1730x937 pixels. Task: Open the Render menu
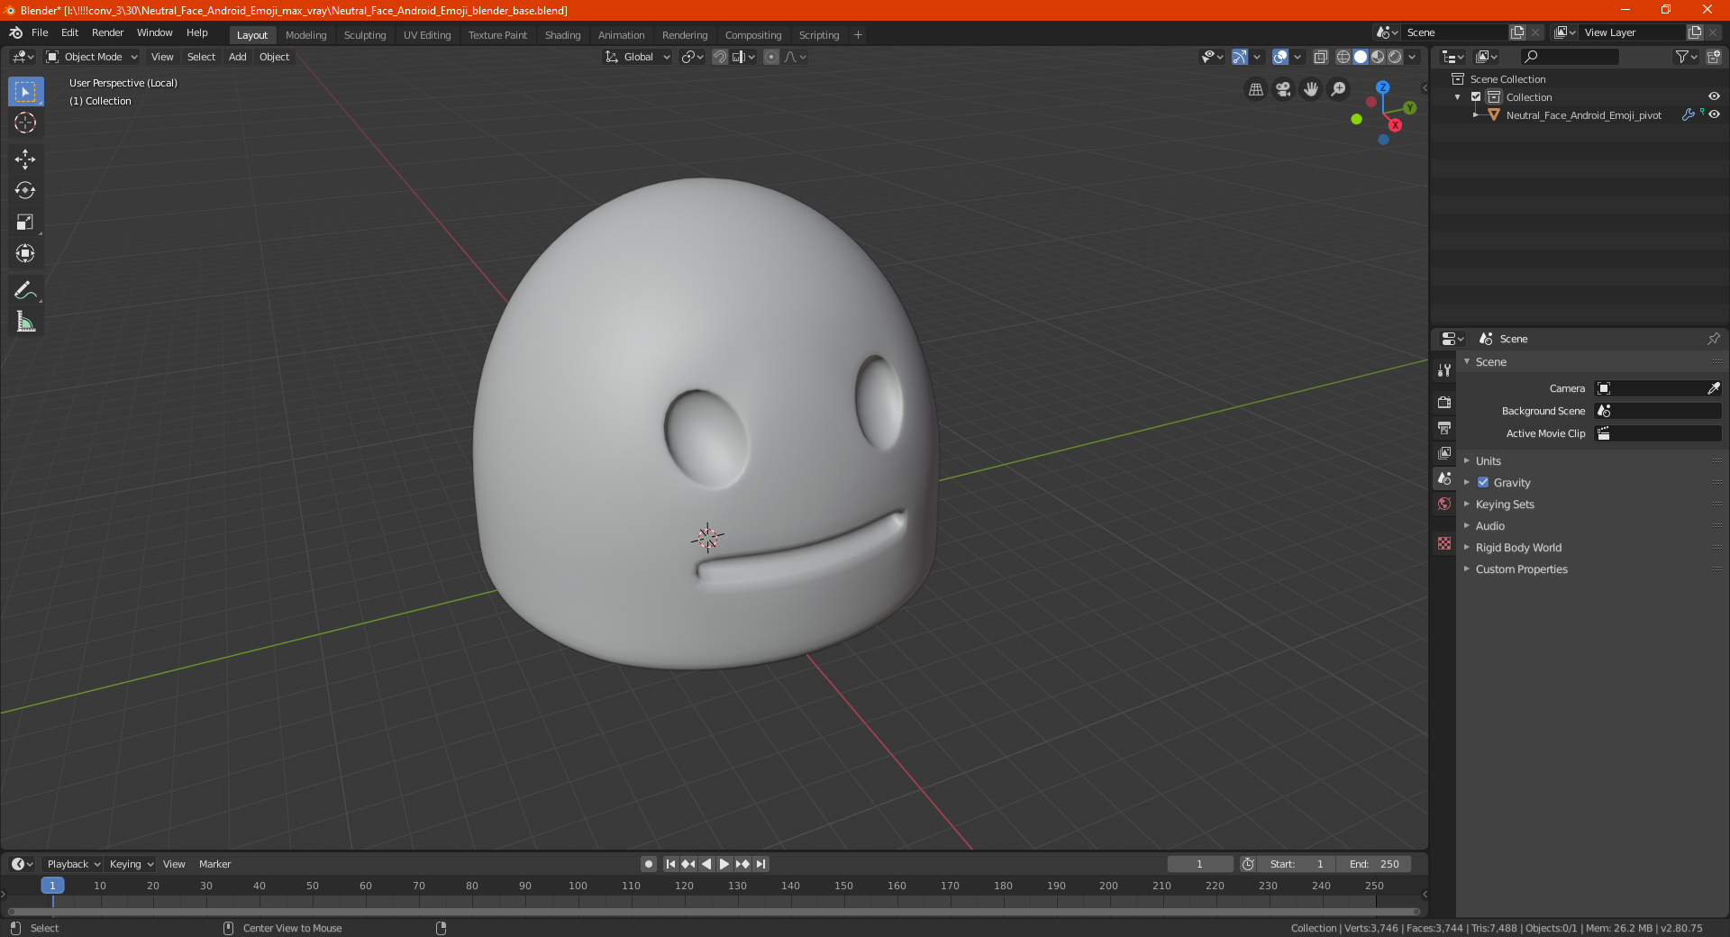click(107, 32)
